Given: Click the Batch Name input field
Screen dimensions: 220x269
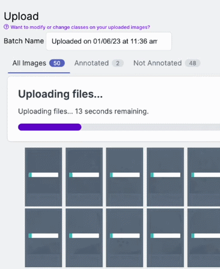Looking at the screenshot, I should pos(109,41).
